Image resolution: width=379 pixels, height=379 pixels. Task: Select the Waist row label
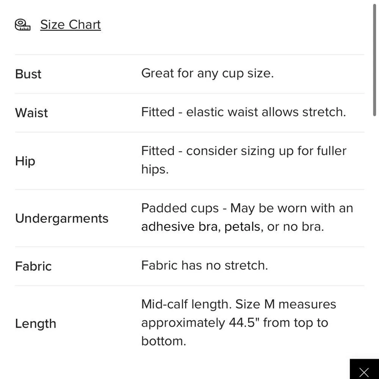pos(31,113)
